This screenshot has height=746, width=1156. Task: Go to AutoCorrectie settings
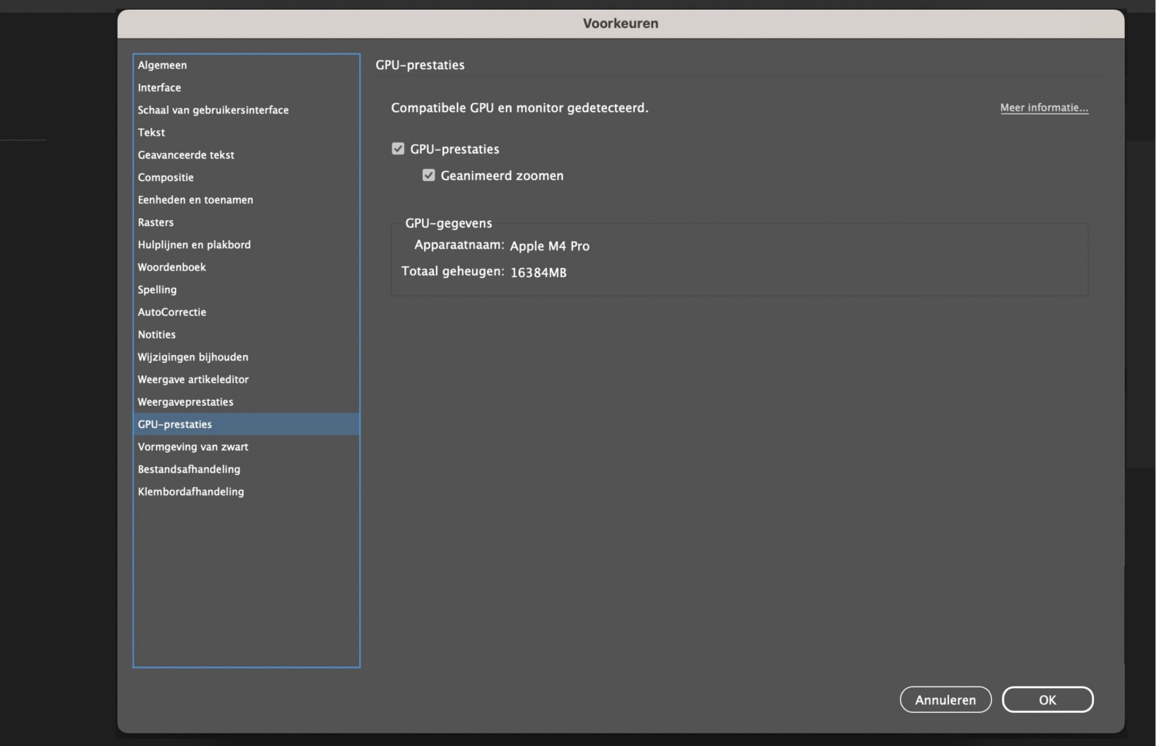[172, 312]
